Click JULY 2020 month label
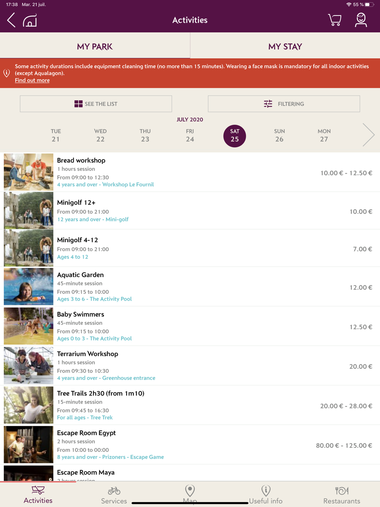 coord(190,120)
